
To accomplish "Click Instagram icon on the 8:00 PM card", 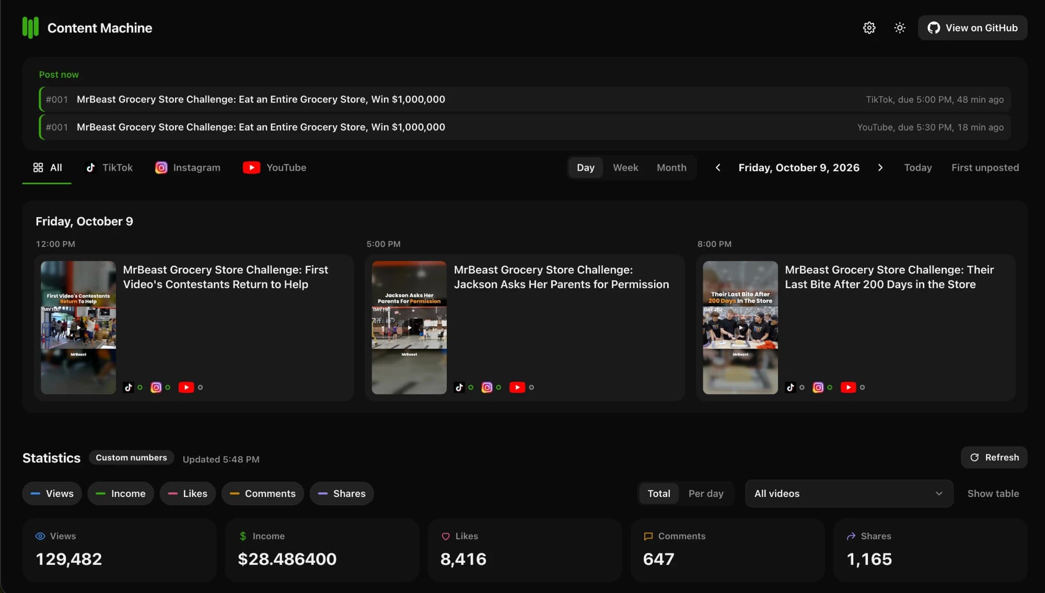I will coord(818,387).
